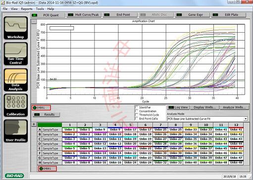Enable the Identifier checkbox

pos(137,107)
